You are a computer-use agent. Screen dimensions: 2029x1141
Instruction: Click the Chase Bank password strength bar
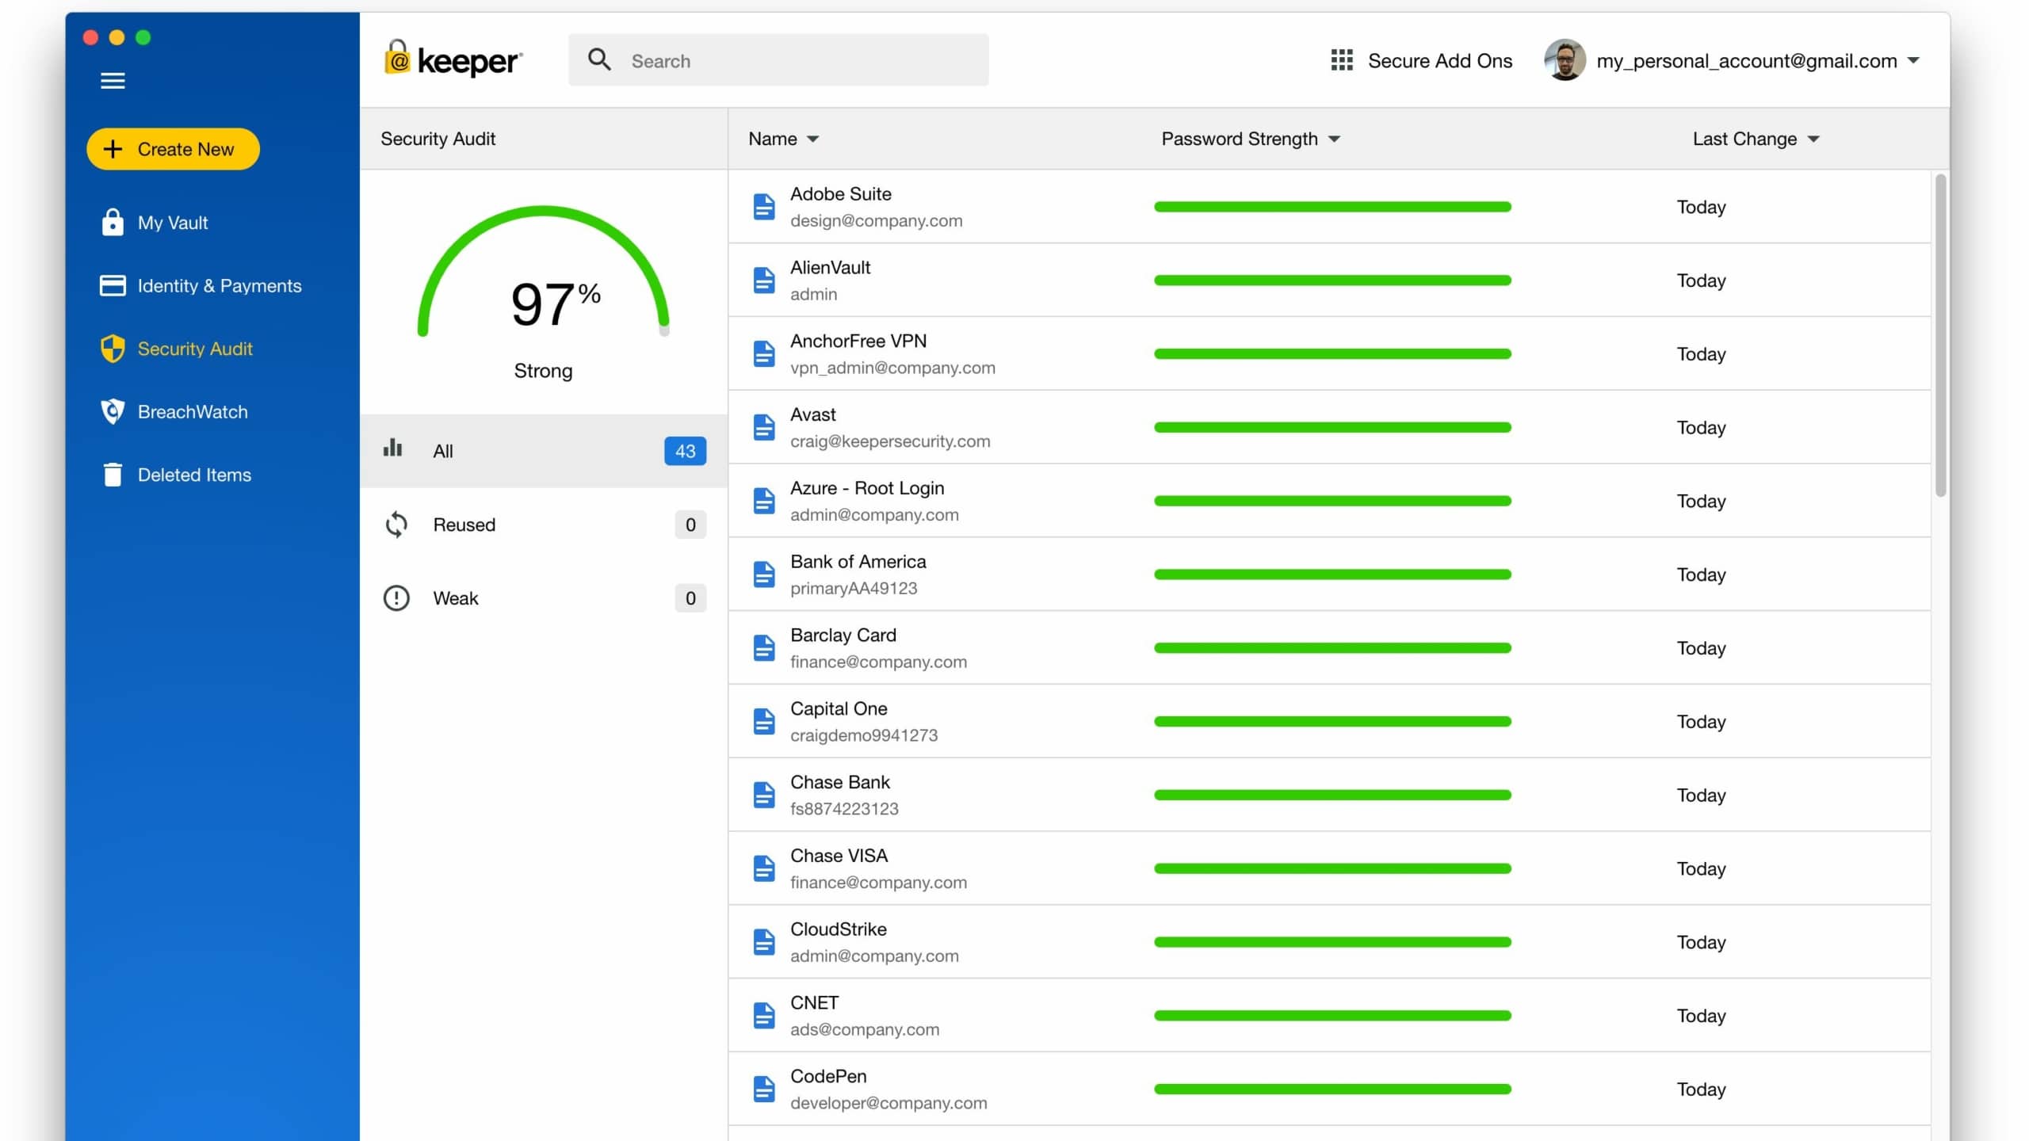pos(1332,795)
